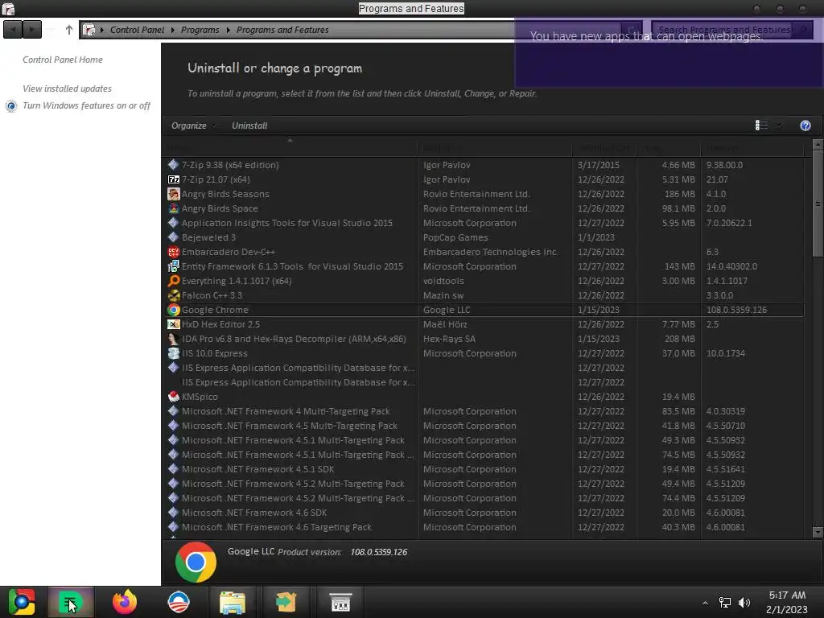Click the Falcon C++ 3.3 icon

pyautogui.click(x=174, y=295)
